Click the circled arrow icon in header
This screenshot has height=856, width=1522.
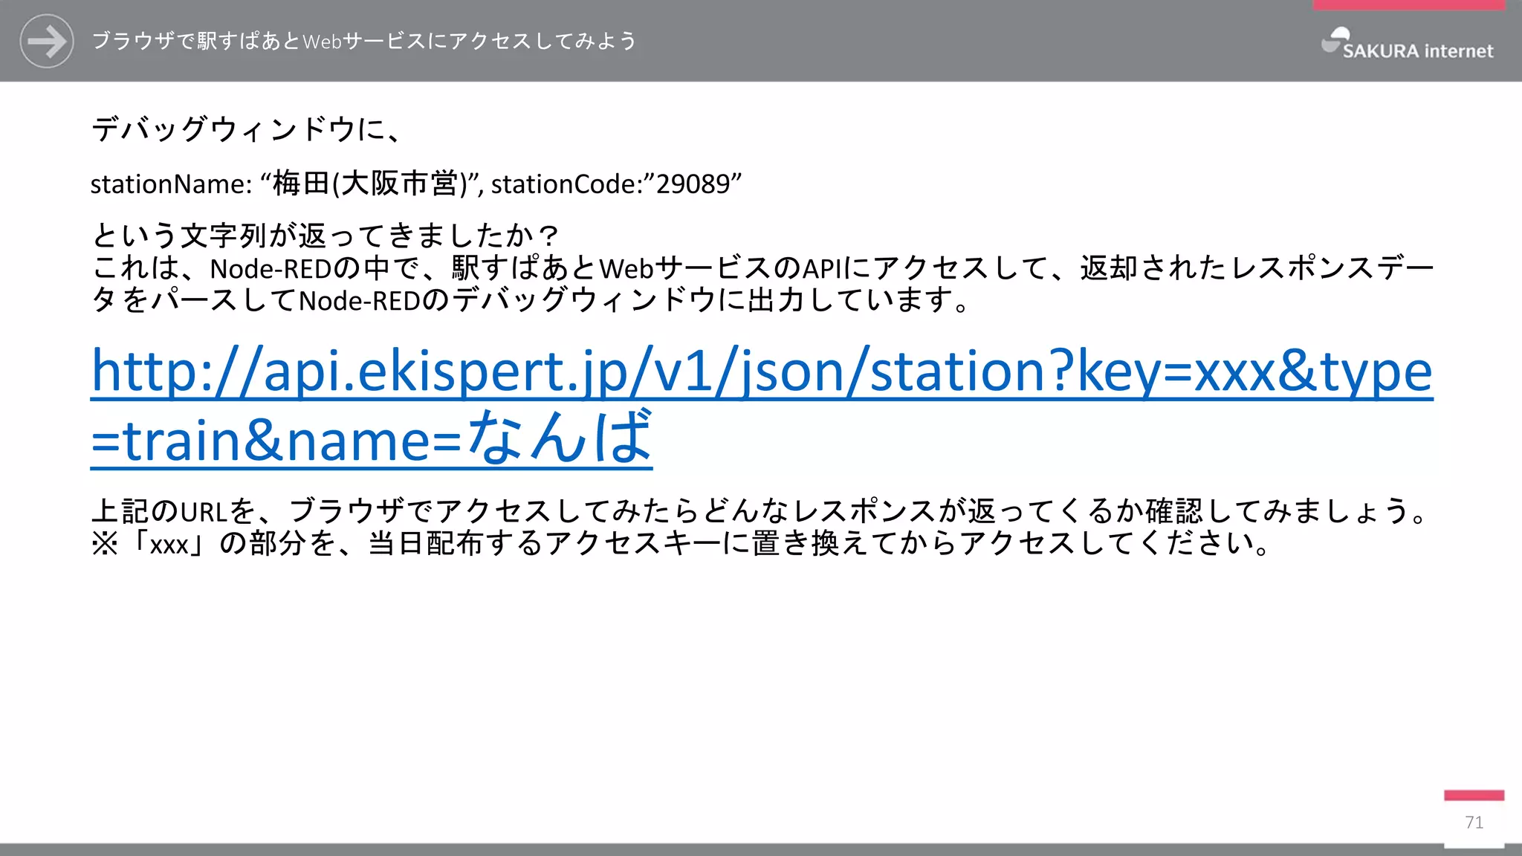[x=47, y=41]
